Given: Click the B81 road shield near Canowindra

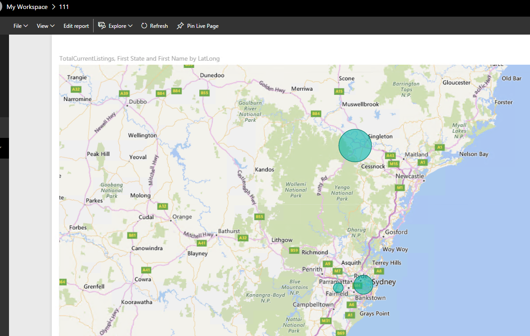Looking at the screenshot, I should (132, 235).
